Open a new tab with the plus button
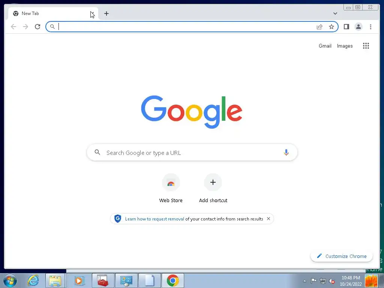This screenshot has height=288, width=384. pos(106,13)
